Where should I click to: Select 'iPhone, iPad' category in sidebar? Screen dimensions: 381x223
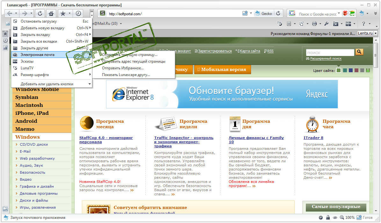[x=42, y=113]
